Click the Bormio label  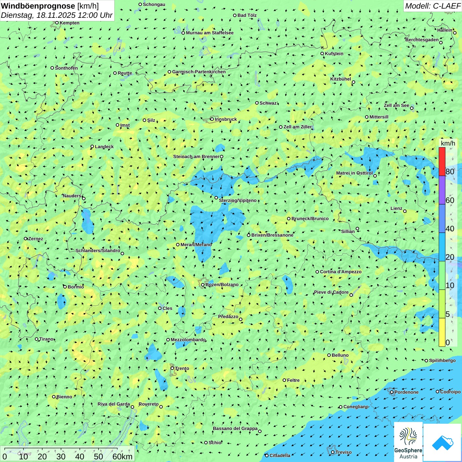coord(76,287)
